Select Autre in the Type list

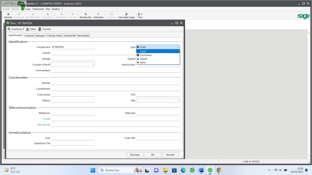click(x=158, y=62)
